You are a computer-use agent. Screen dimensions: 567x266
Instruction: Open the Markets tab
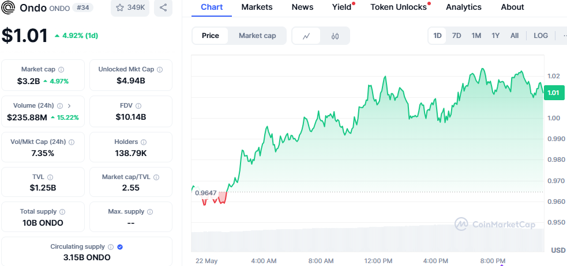(x=257, y=7)
